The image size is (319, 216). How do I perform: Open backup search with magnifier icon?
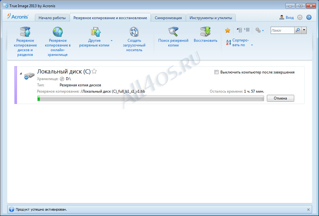pos(173,32)
